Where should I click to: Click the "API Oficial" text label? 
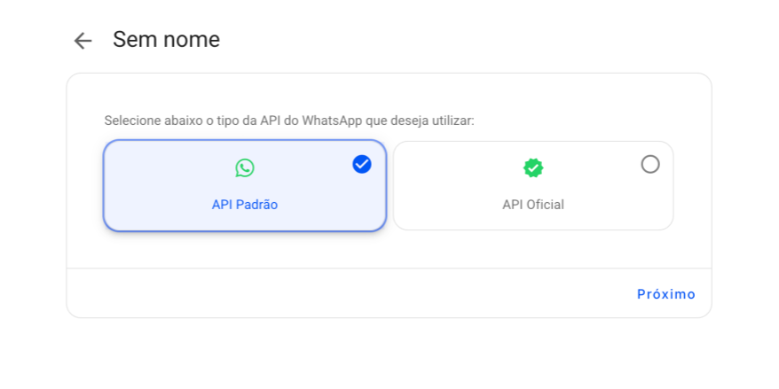[533, 205]
